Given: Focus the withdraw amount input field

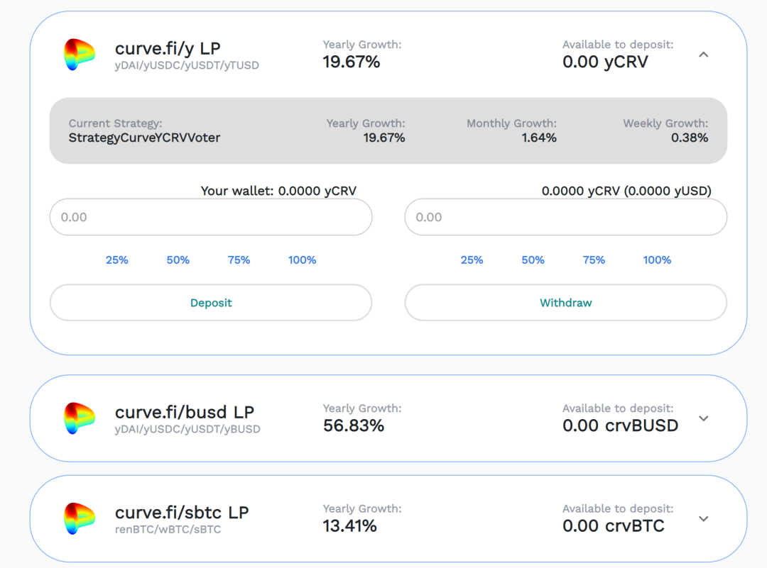Looking at the screenshot, I should pyautogui.click(x=566, y=217).
